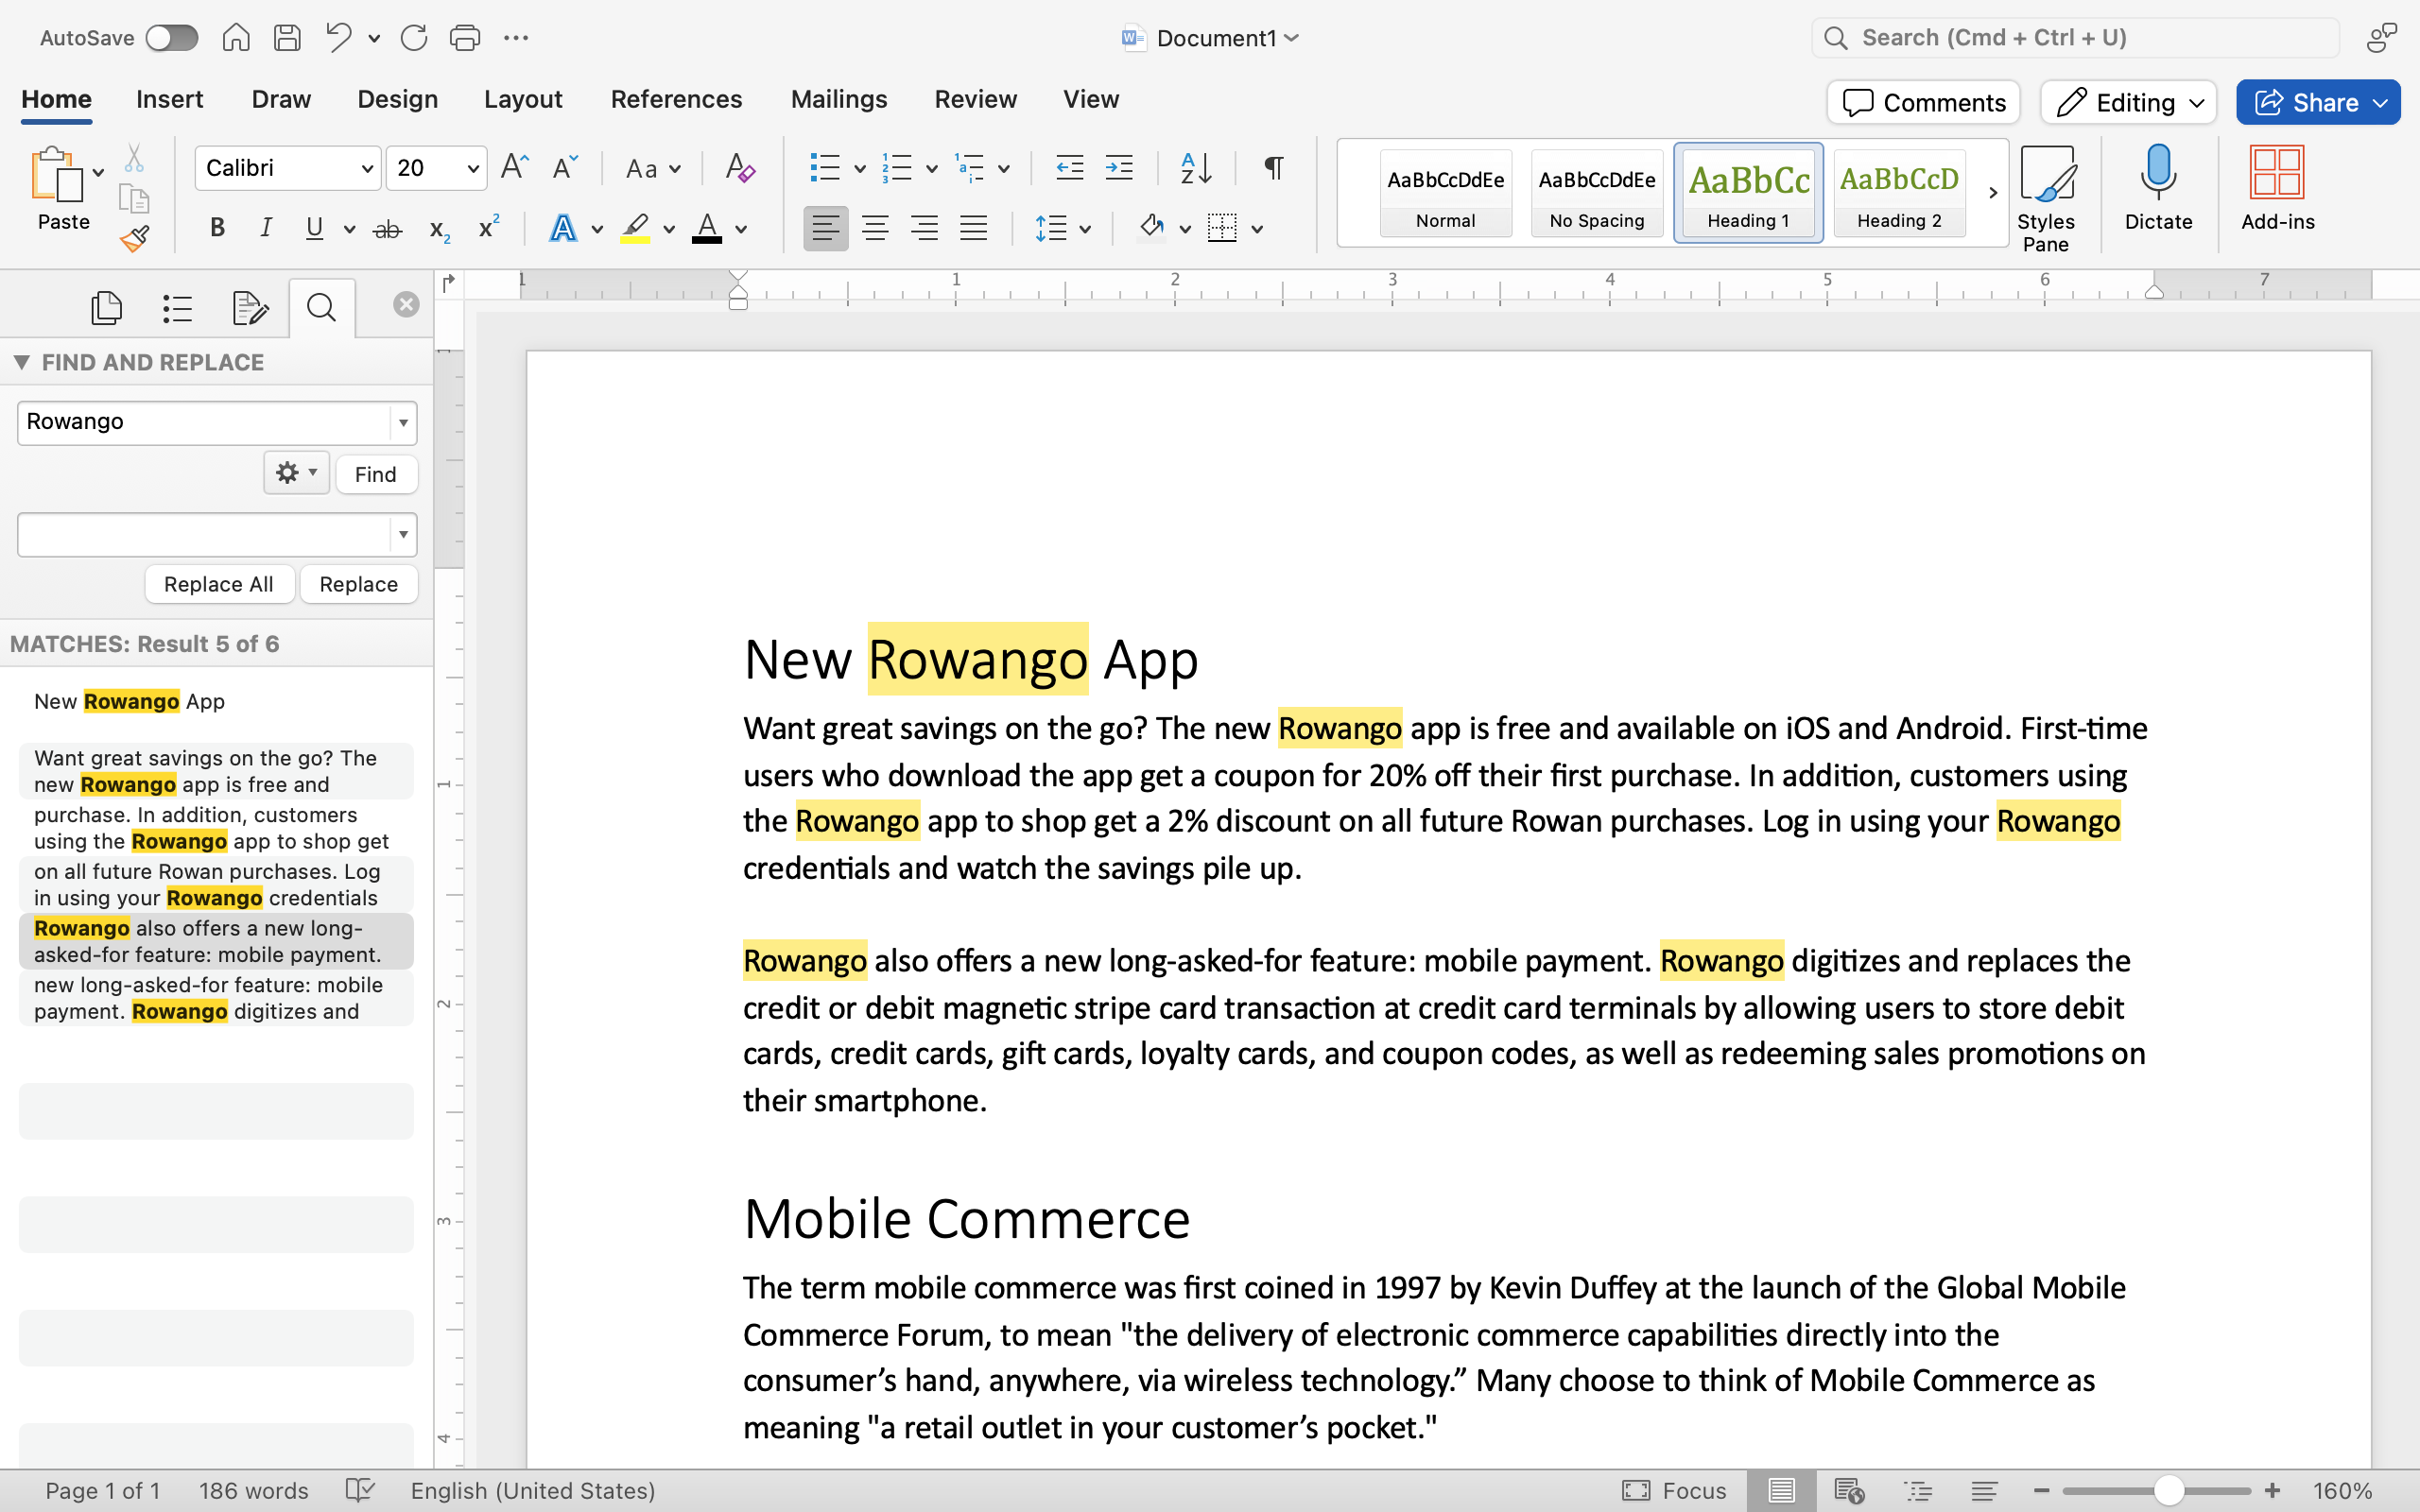
Task: Click the Paste clipboard icon
Action: pos(56,175)
